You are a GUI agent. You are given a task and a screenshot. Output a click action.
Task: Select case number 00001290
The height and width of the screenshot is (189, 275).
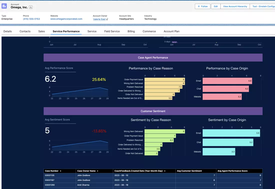pos(50,185)
